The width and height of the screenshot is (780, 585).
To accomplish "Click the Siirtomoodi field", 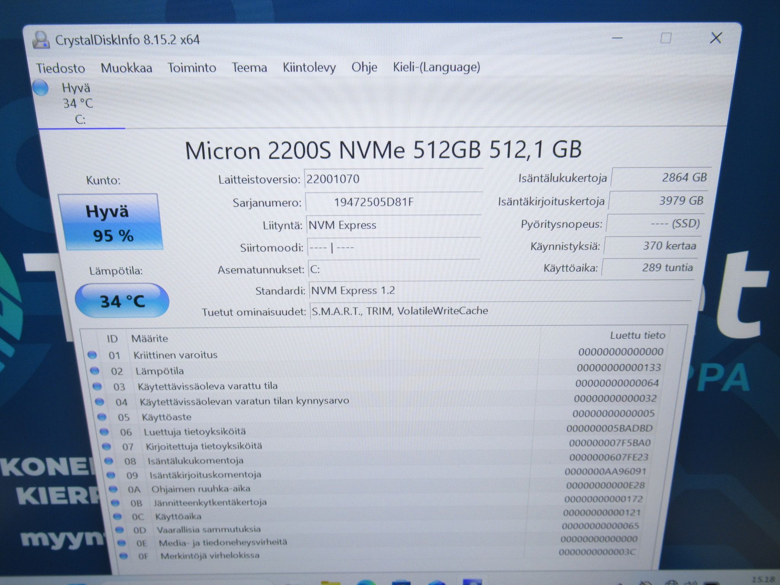I will (x=393, y=248).
